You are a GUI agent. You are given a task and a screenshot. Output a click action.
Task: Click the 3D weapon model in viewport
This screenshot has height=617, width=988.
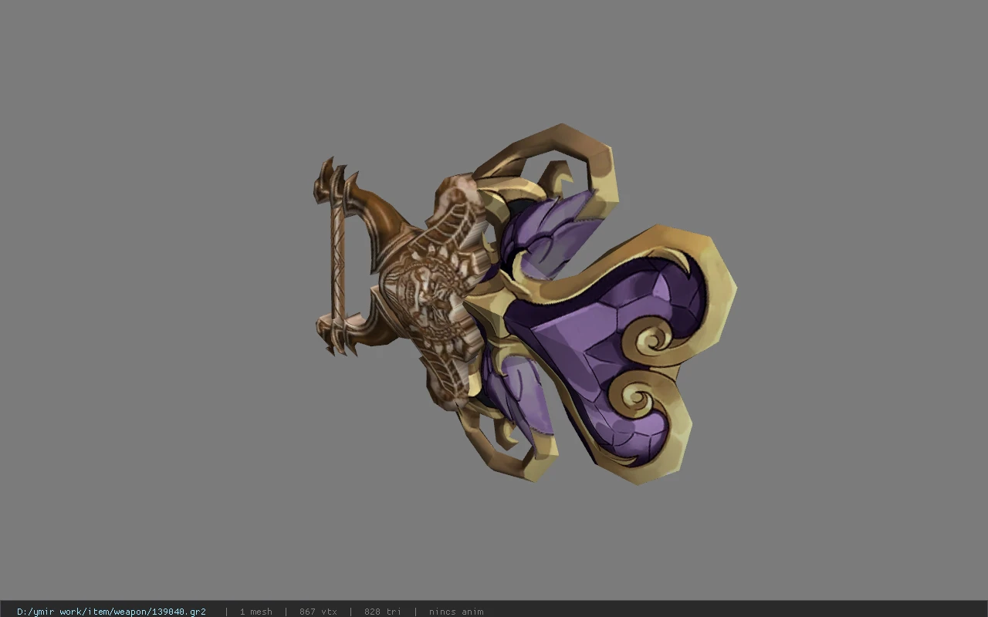click(x=525, y=305)
